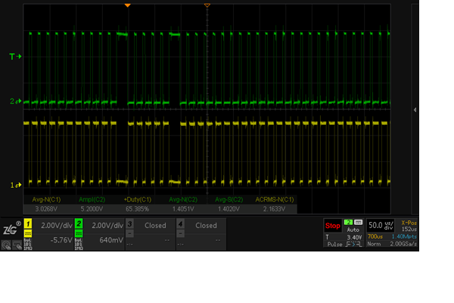Screen dimensions: 454x303
Task: Click the pulse width trigger condition icon
Action: click(x=354, y=245)
